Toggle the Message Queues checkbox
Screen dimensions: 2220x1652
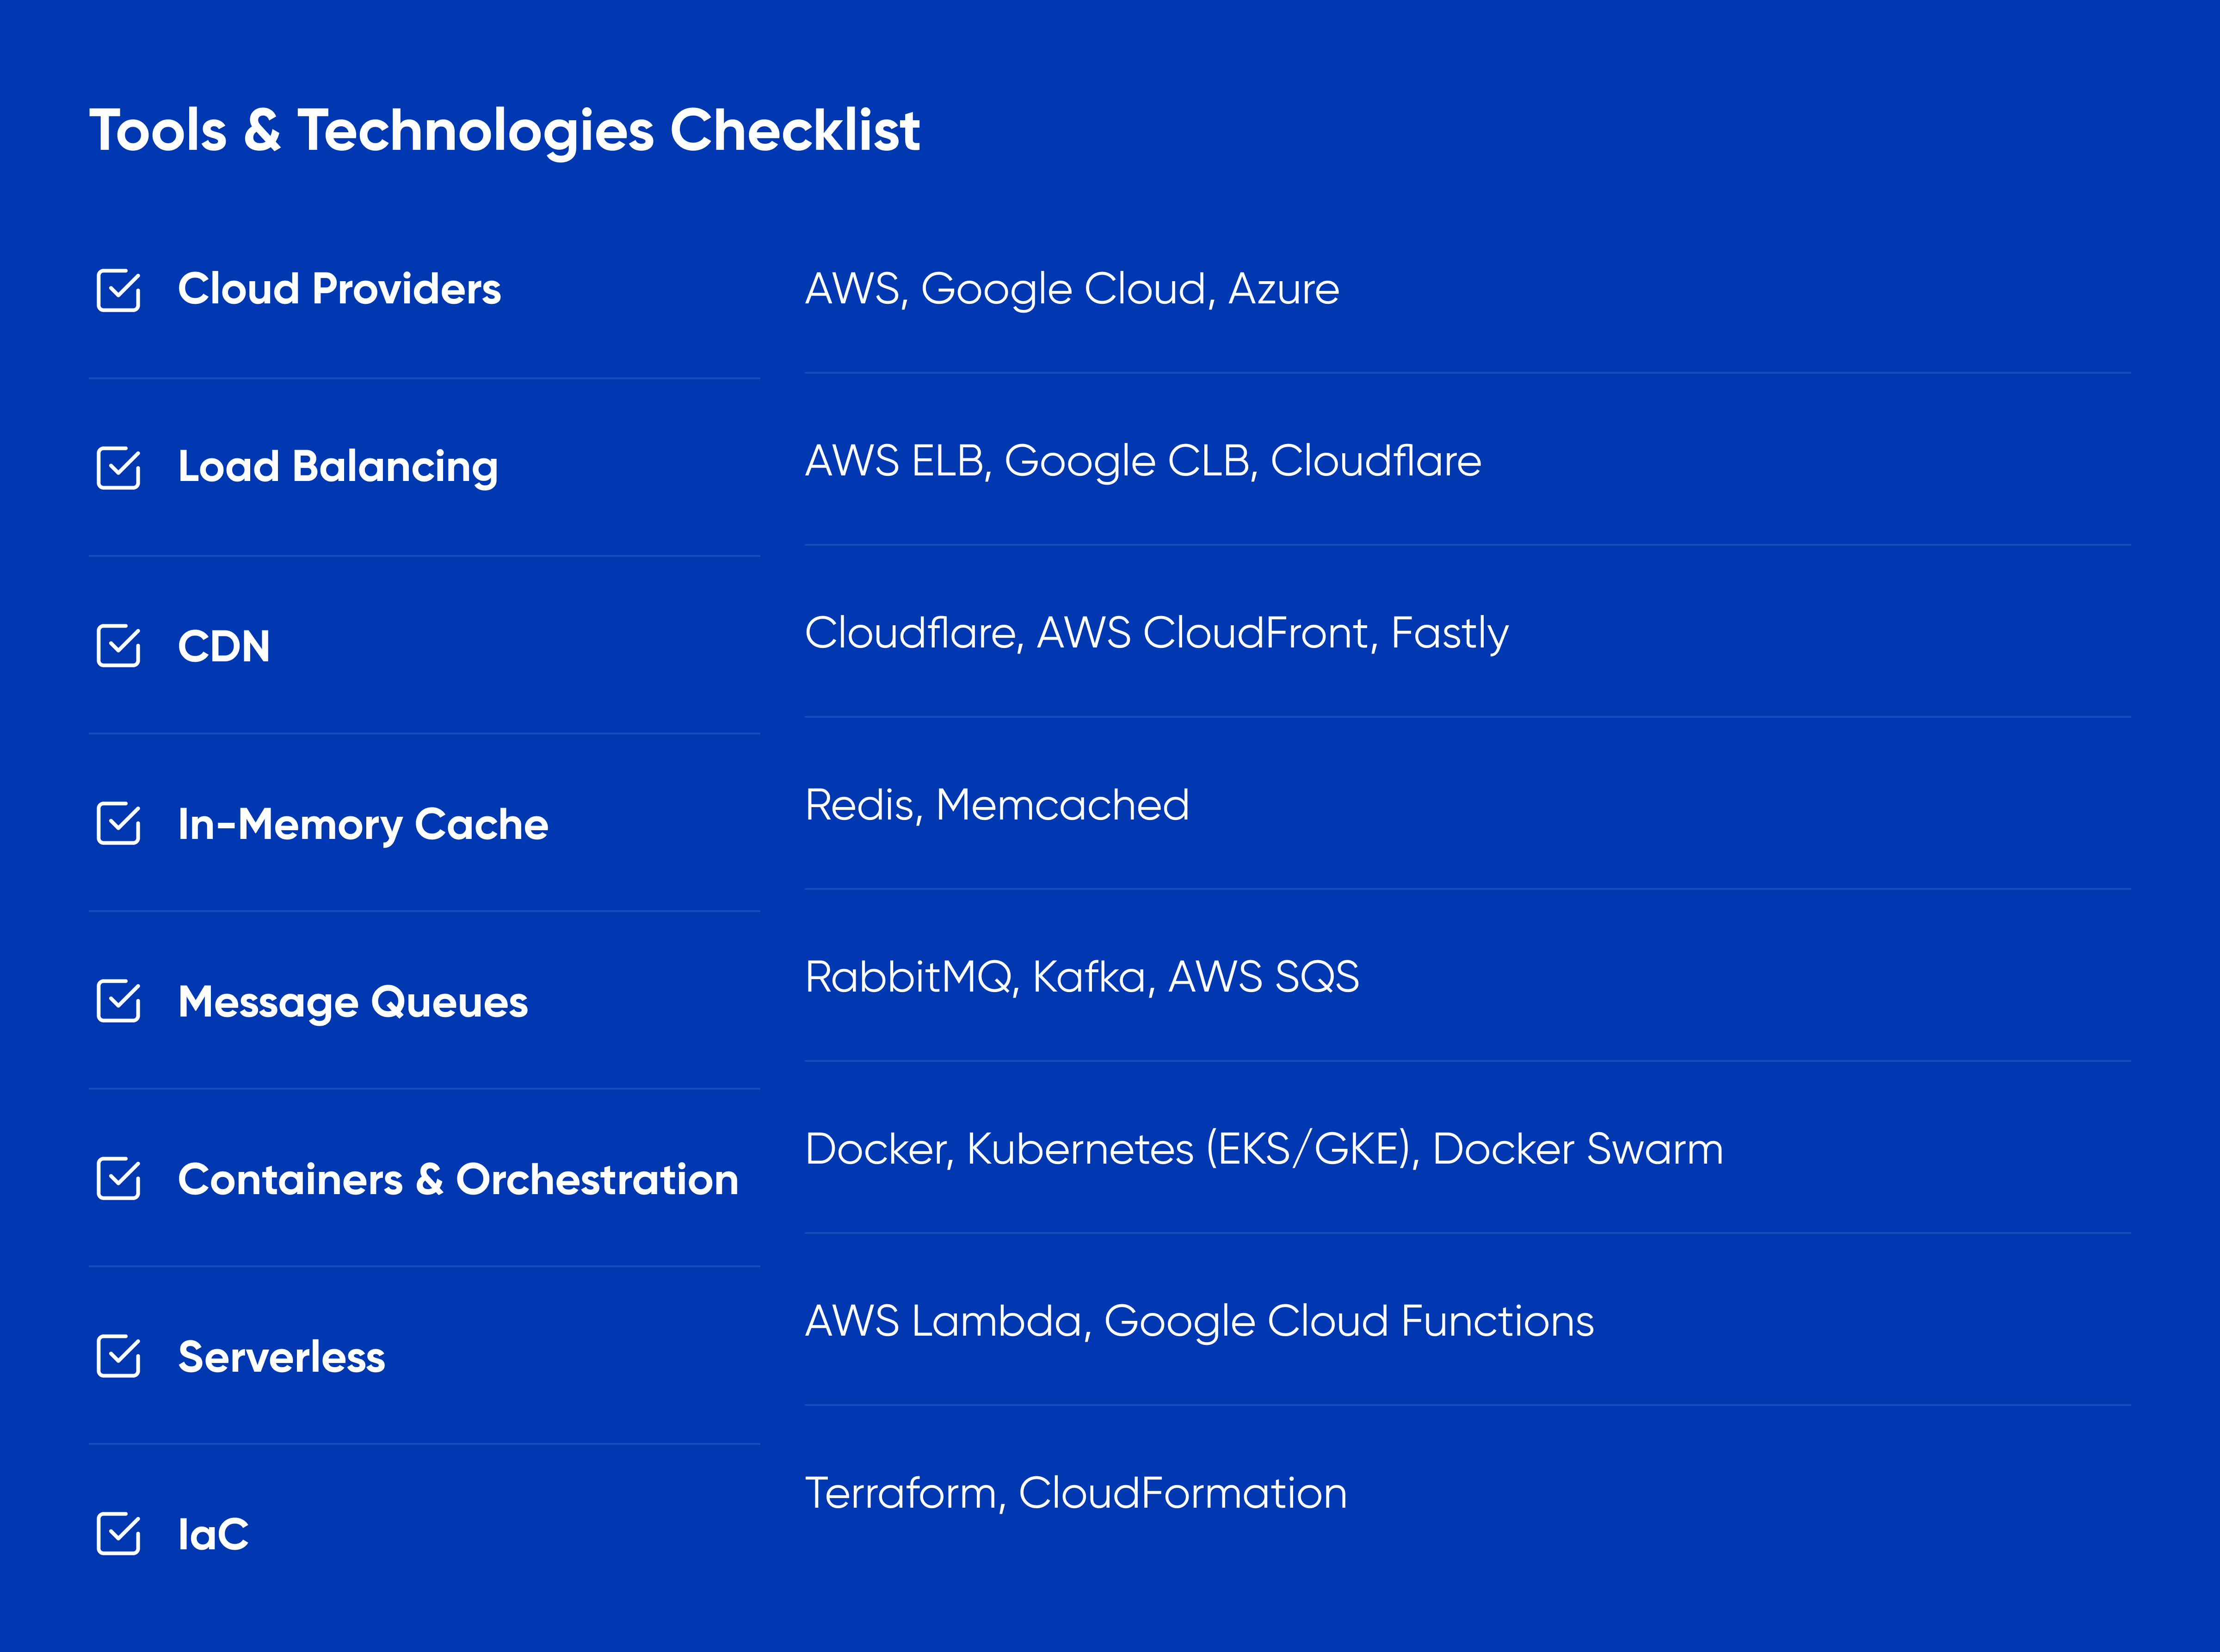click(119, 1000)
